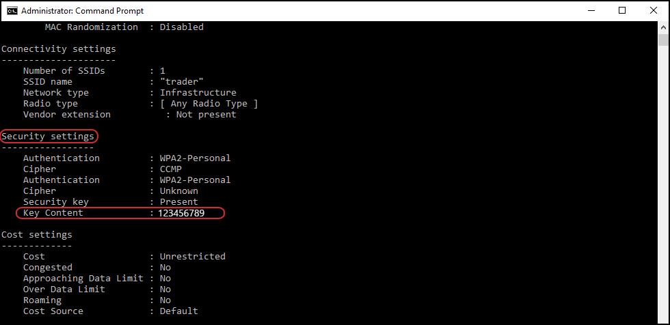Screen dimensions: 670x325
Task: Click the 'MAC Randomization : Disabled' line
Action: pyautogui.click(x=124, y=27)
